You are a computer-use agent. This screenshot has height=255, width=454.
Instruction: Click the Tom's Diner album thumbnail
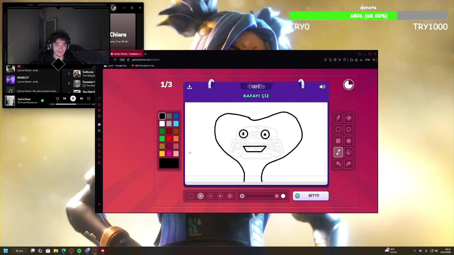(10, 101)
